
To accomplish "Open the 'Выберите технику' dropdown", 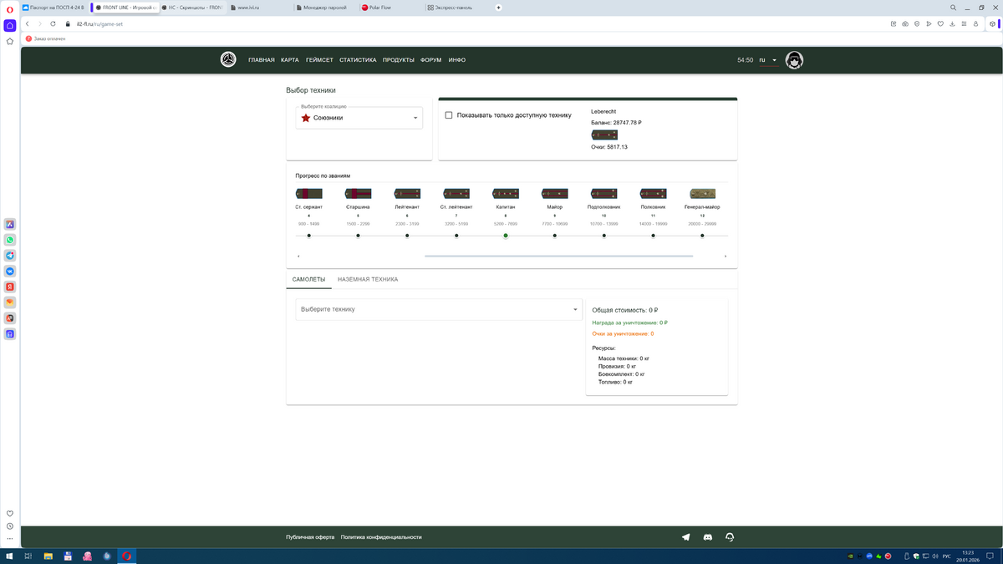I will click(438, 309).
